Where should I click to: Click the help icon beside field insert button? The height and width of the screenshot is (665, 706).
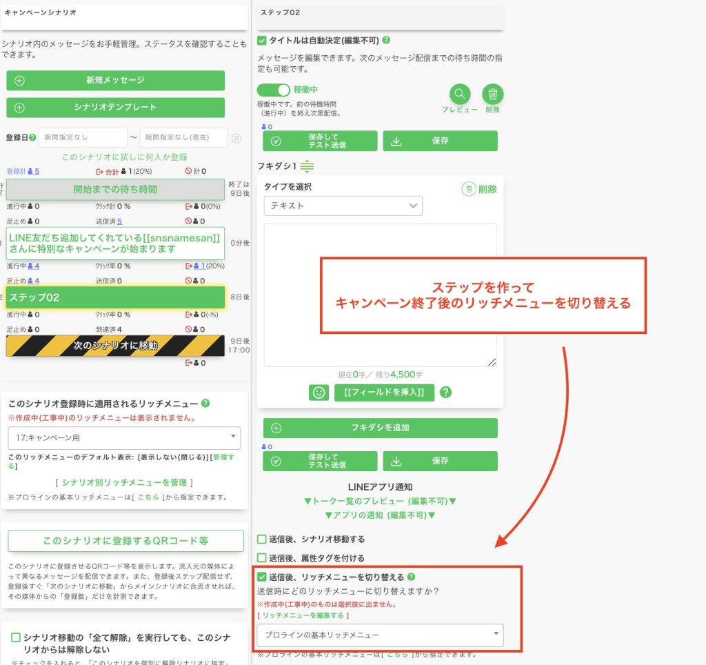click(445, 393)
